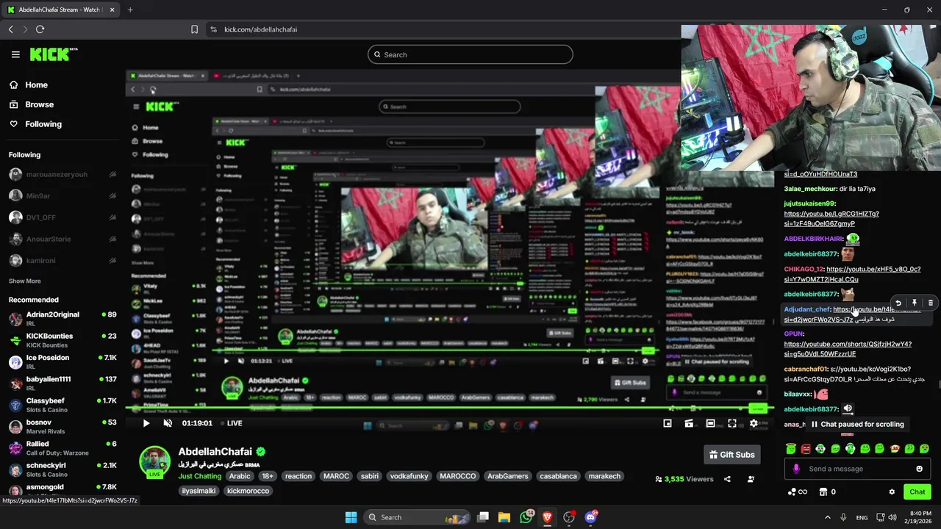Open video player settings gear
Image resolution: width=941 pixels, height=529 pixels.
(x=754, y=423)
